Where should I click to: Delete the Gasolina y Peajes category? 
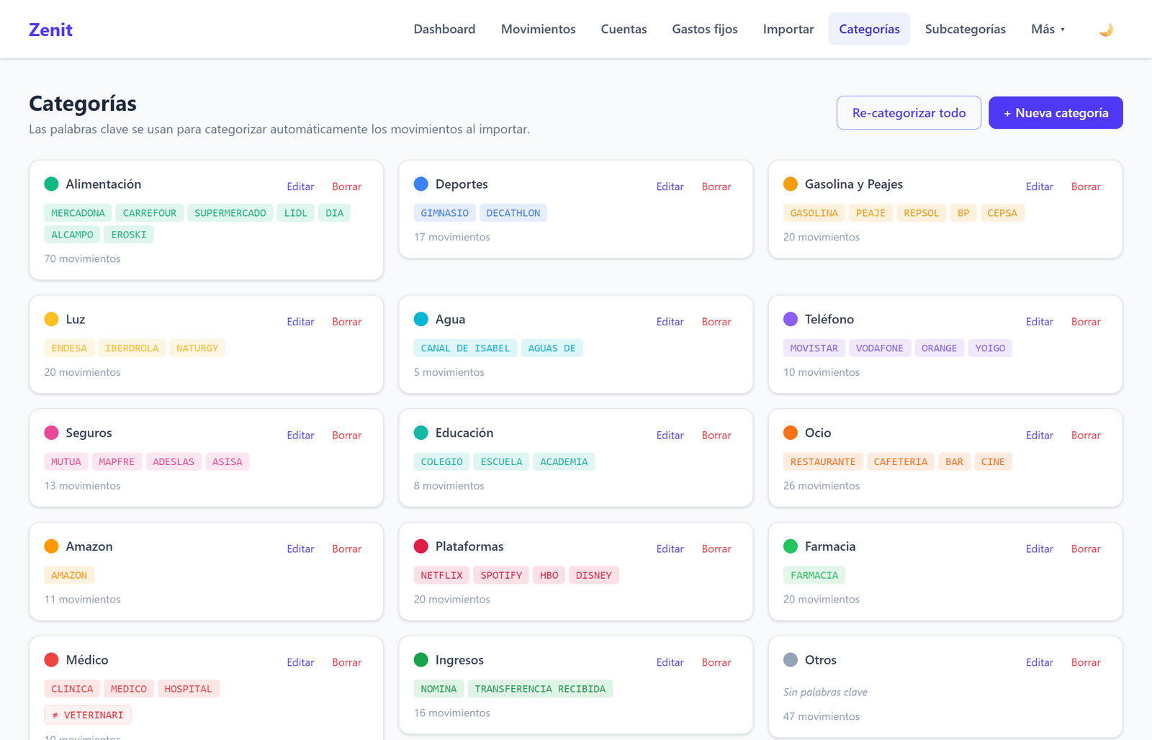(1086, 186)
